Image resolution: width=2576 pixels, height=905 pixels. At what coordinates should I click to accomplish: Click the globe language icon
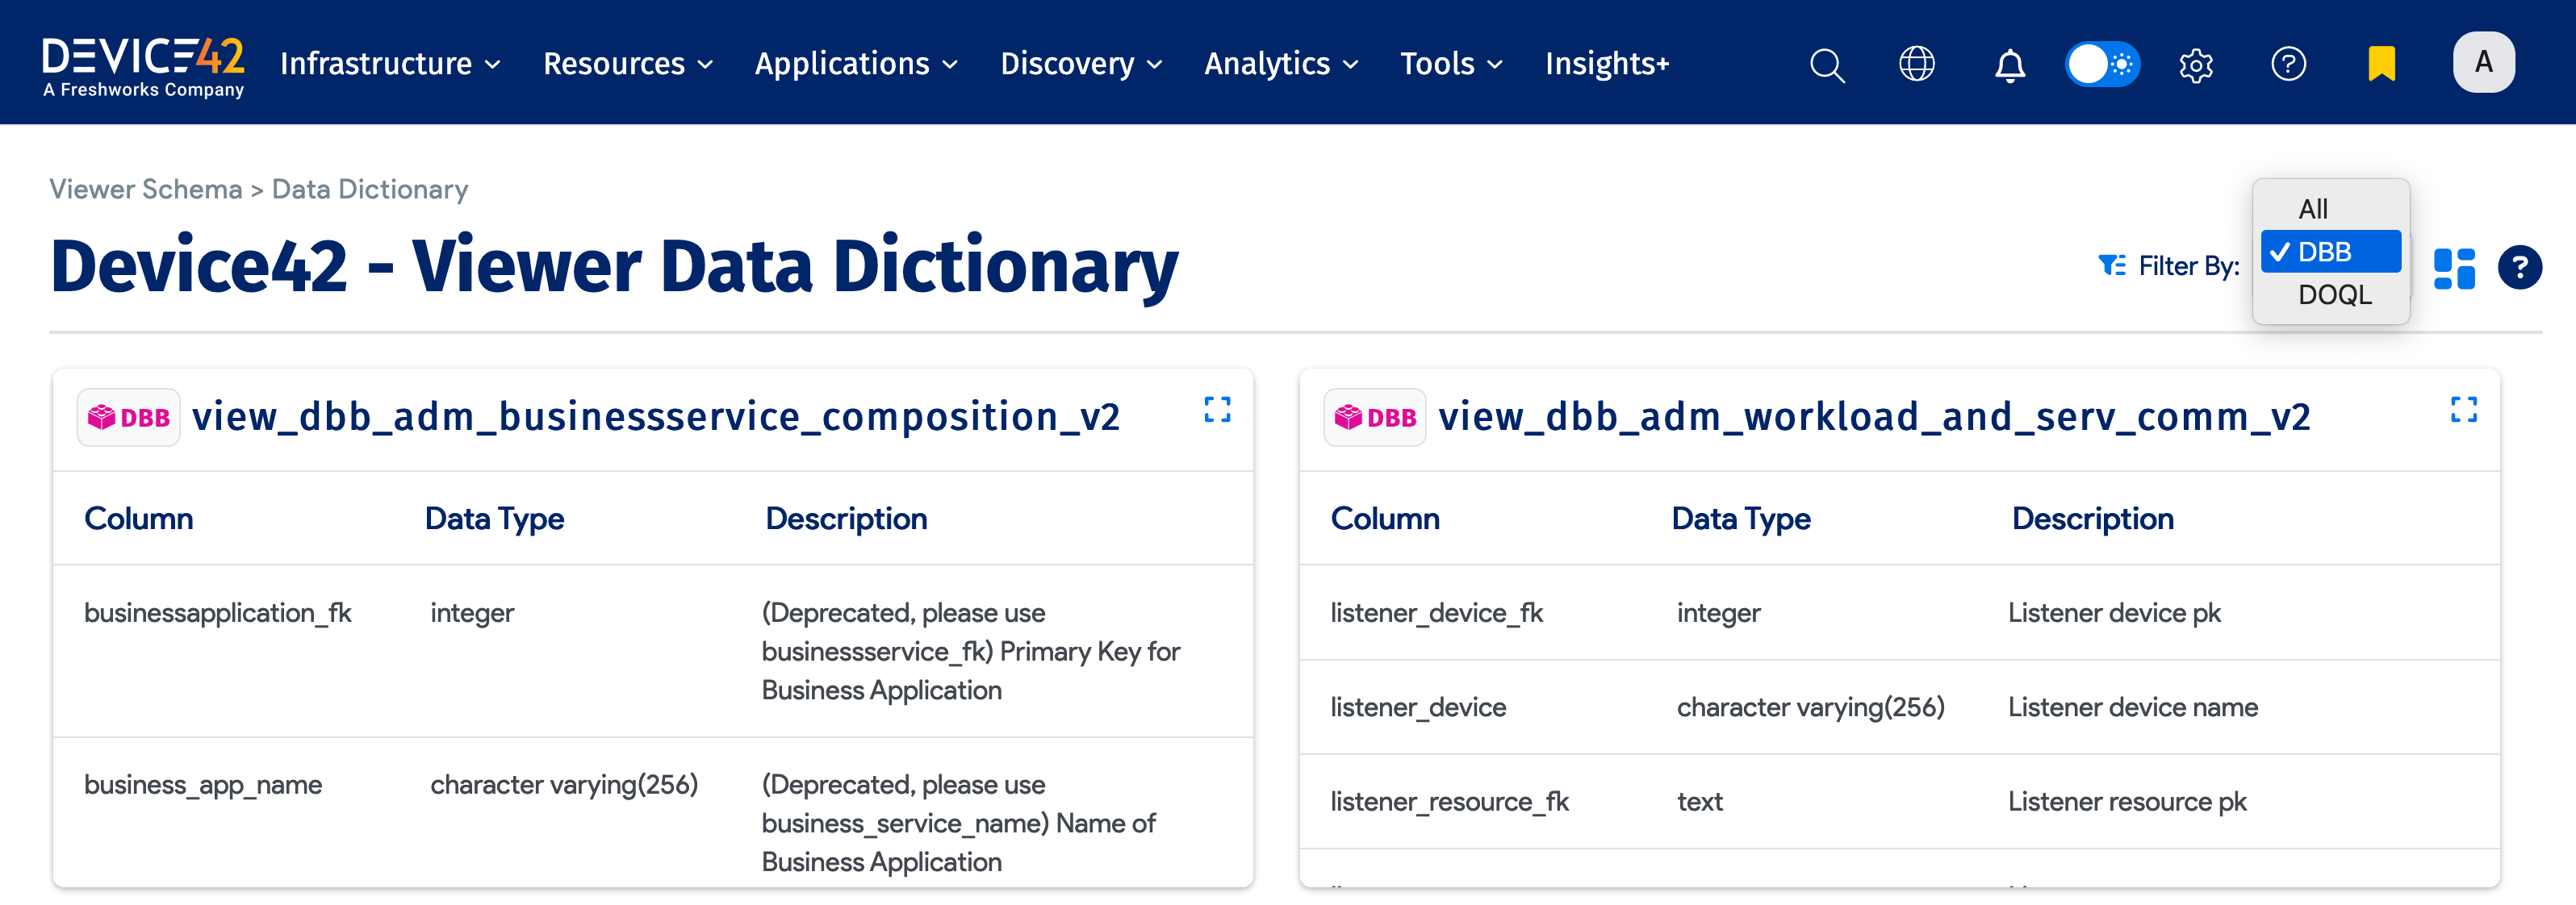tap(1917, 64)
